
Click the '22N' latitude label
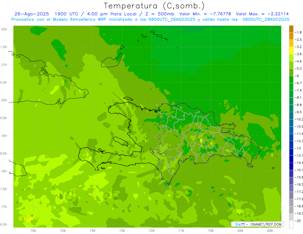point(4,29)
